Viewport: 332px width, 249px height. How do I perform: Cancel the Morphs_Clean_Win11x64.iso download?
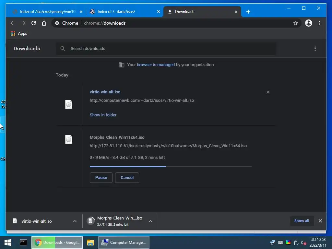coord(127,177)
